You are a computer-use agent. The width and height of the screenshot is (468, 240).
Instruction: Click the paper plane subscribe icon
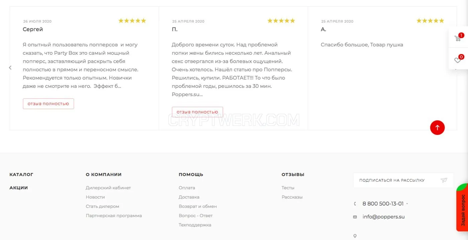444,180
